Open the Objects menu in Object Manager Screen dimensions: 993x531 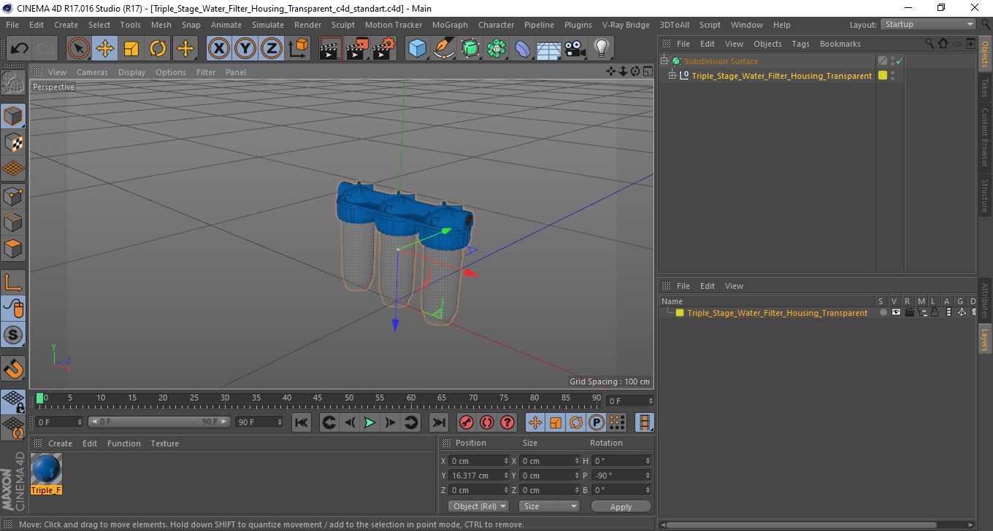click(x=767, y=44)
